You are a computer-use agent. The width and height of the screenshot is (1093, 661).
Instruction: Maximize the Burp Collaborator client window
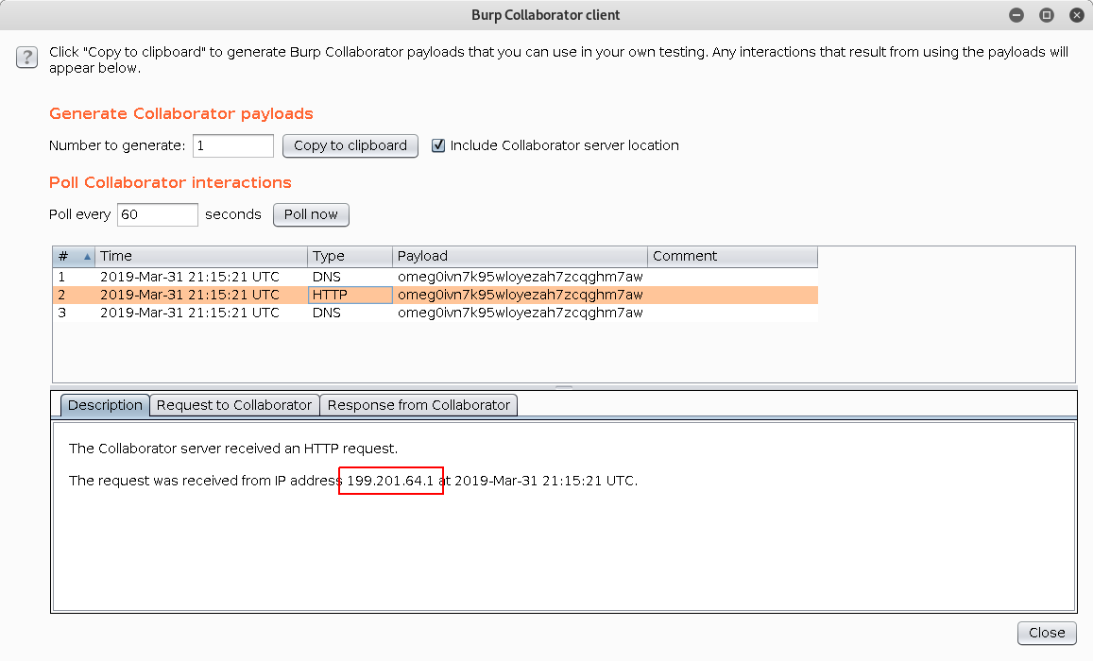1047,14
